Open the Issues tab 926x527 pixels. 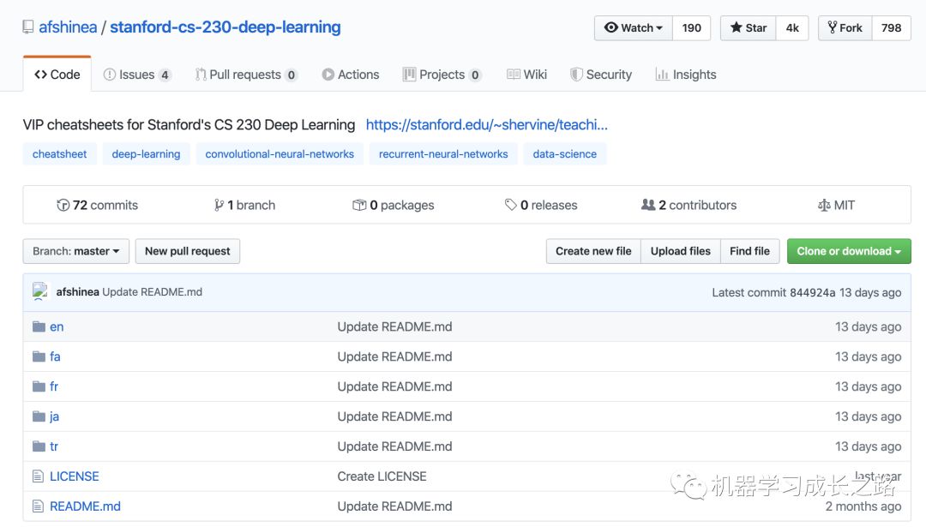pyautogui.click(x=137, y=75)
